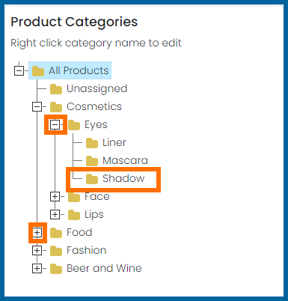Click the Mascara folder icon
This screenshot has height=301, width=288.
[x=92, y=161]
